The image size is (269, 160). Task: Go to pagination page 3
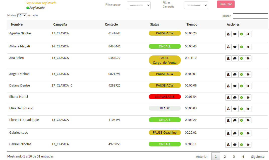pos(234,156)
